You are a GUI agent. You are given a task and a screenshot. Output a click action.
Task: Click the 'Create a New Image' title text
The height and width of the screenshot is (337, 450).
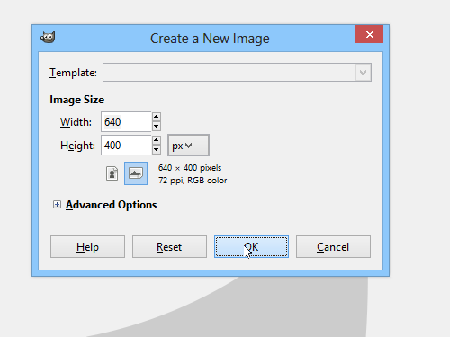(x=210, y=39)
